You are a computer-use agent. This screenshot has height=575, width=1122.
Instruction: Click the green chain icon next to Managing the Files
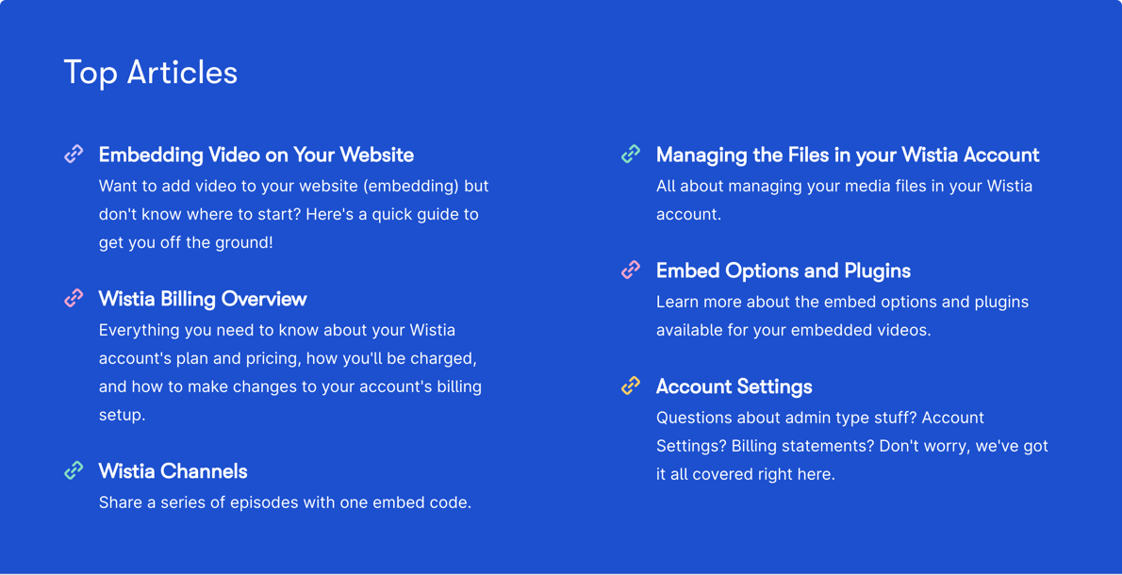coord(631,154)
